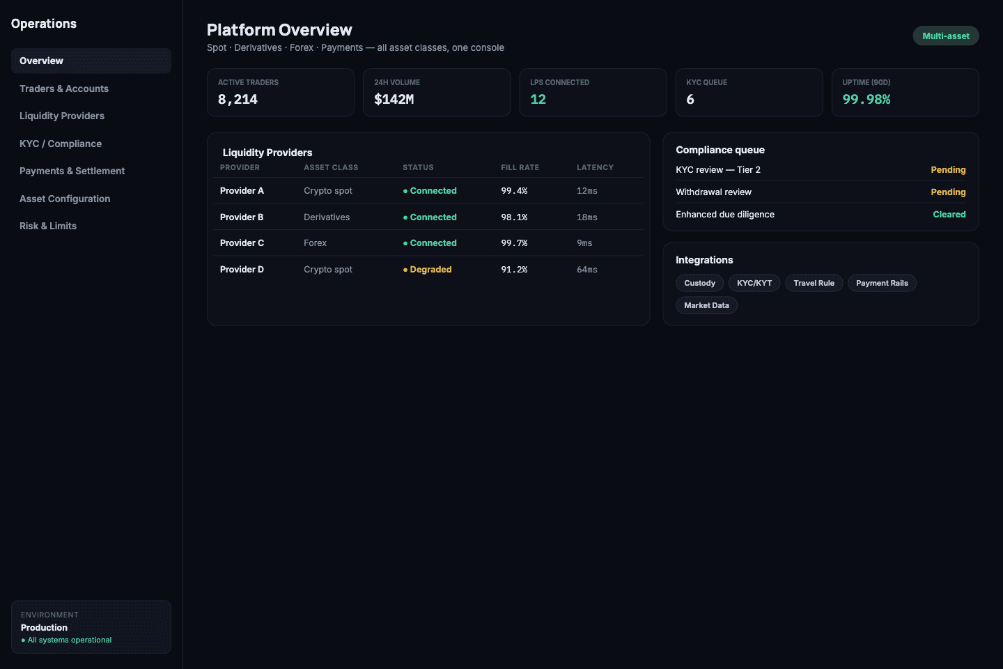1003x669 pixels.
Task: Click the Fill Rate column header
Action: [x=520, y=167]
